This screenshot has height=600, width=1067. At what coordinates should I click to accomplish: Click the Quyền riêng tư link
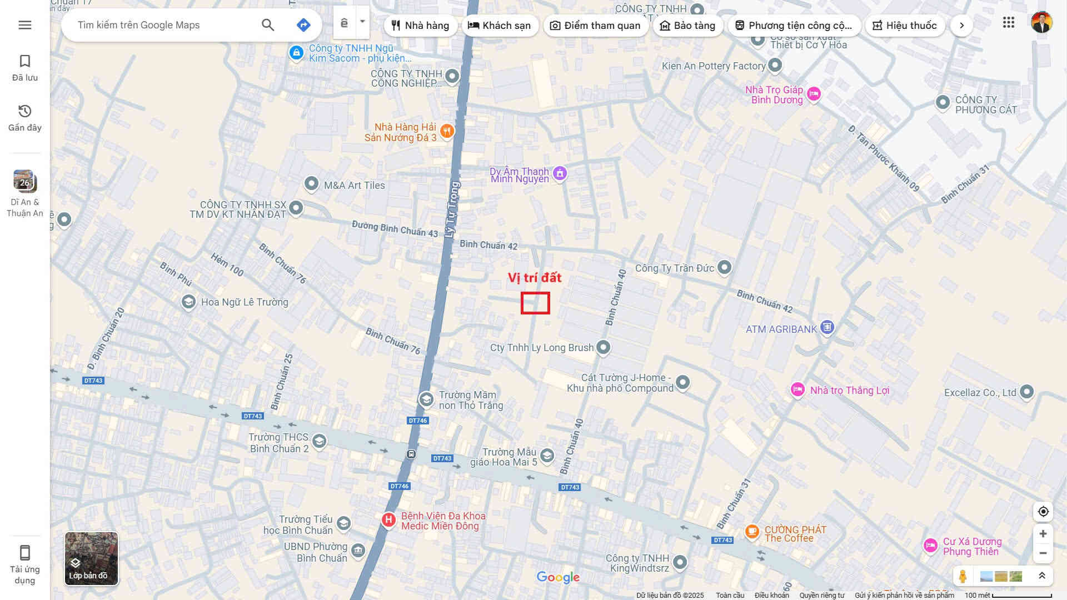(x=821, y=595)
